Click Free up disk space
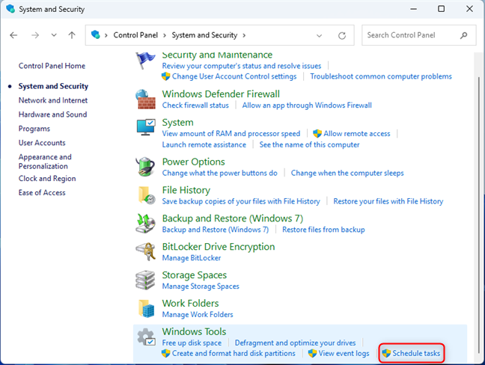The height and width of the screenshot is (365, 485). (x=192, y=343)
